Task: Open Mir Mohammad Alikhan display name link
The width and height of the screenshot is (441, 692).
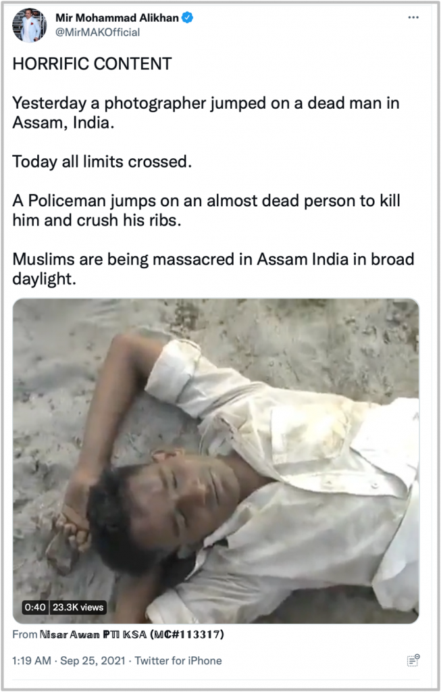Action: 117,18
